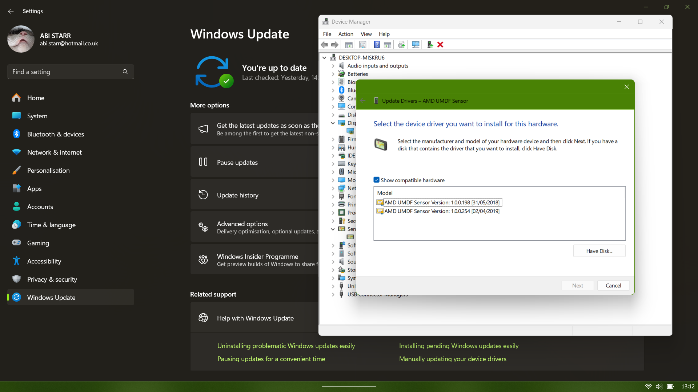This screenshot has height=392, width=698.
Task: Click the Have Disk button
Action: [599, 251]
